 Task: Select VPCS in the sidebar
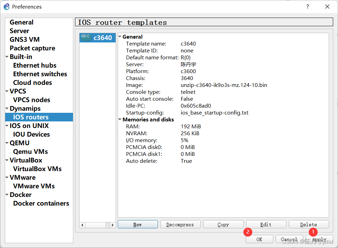coord(18,91)
